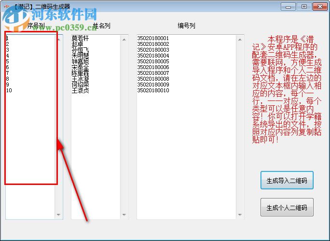This screenshot has height=241, width=330.
Task: Click the number 35020180002
Action: (153, 44)
